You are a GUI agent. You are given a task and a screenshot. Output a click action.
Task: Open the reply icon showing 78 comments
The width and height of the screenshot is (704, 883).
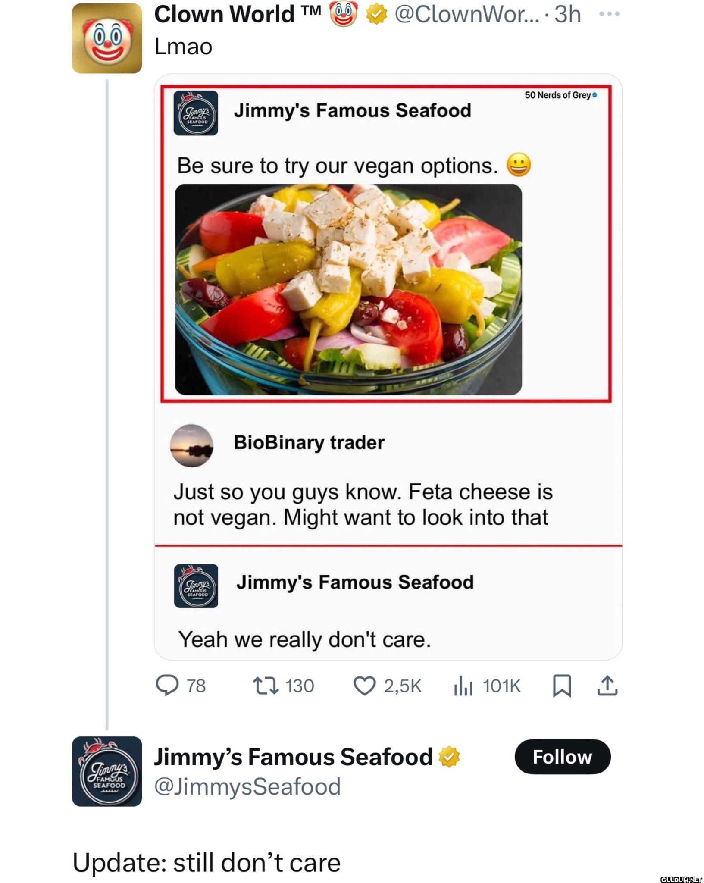pyautogui.click(x=167, y=686)
